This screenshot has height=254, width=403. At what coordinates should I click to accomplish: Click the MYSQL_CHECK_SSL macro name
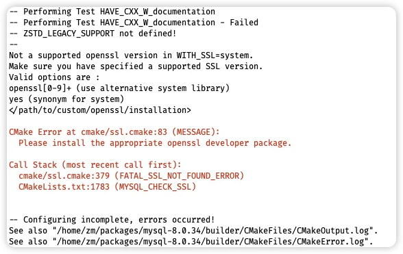[155, 187]
